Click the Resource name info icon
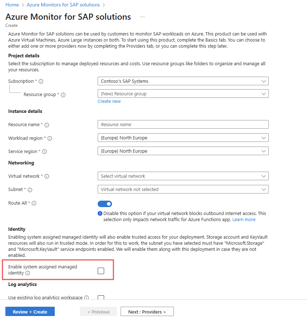Screen dimensions: 307x325 click(x=47, y=125)
